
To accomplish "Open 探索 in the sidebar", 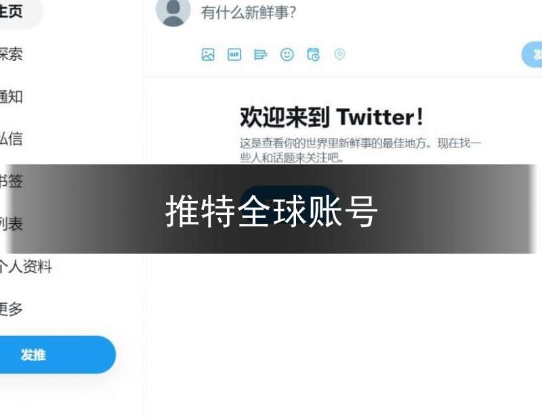I will (11, 54).
